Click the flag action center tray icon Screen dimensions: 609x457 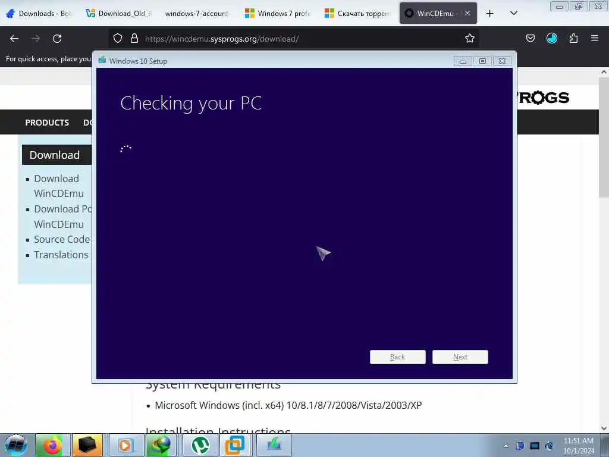[x=520, y=446]
